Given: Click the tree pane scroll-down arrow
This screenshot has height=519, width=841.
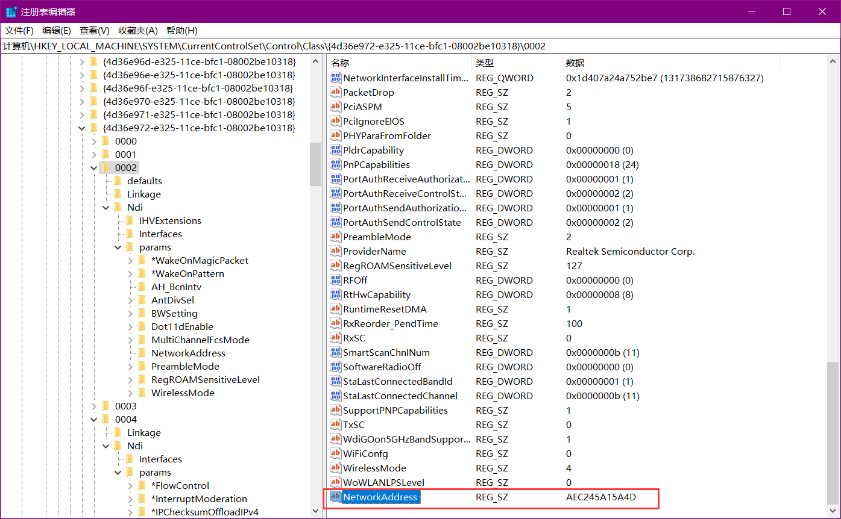Looking at the screenshot, I should [x=316, y=511].
